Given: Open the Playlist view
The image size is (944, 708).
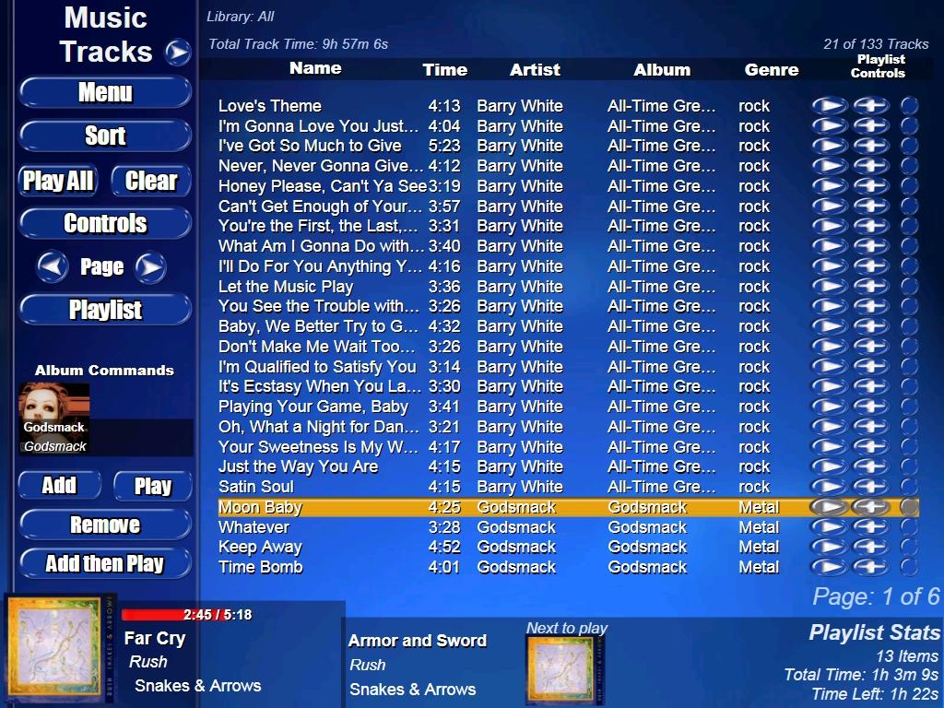Looking at the screenshot, I should [x=105, y=310].
